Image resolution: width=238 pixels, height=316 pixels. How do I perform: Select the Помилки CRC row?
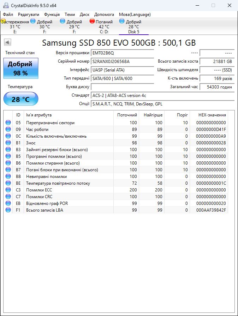click(116, 196)
